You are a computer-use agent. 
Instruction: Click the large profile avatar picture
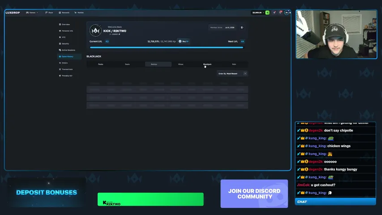pyautogui.click(x=95, y=30)
